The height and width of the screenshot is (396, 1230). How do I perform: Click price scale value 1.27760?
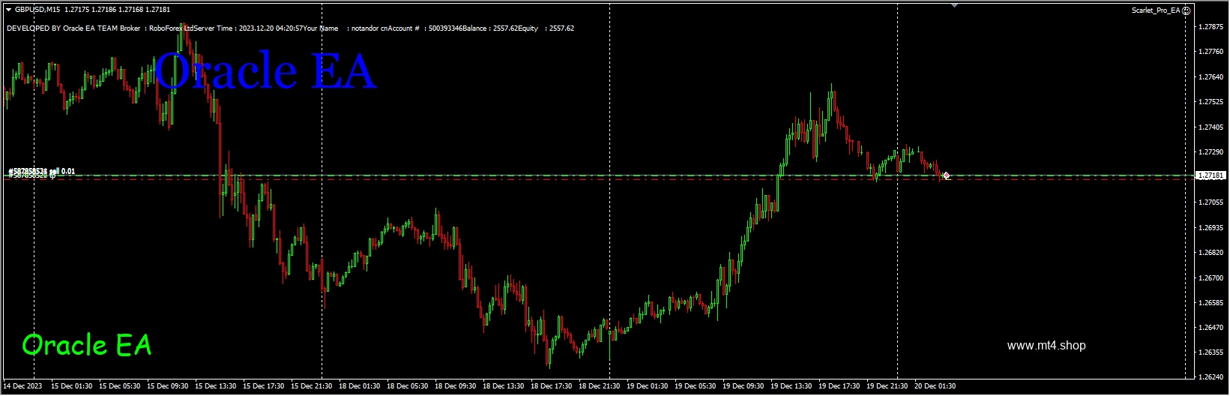pos(1211,52)
